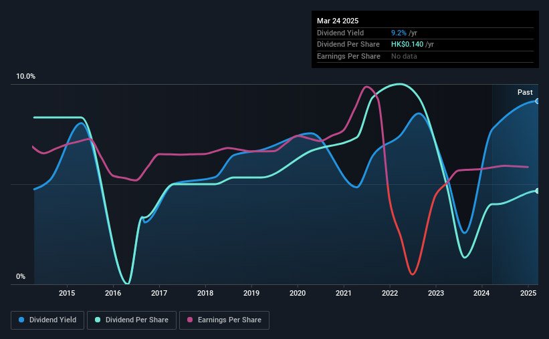The image size is (549, 339).
Task: Click the 0% y-axis label
Action: 21,276
